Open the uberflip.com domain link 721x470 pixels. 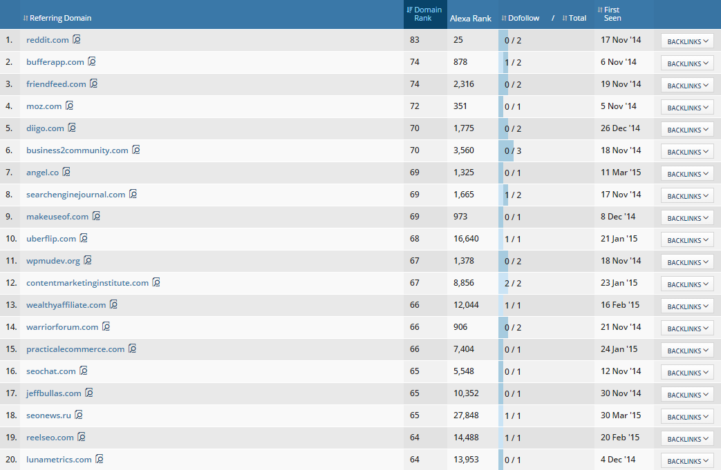[51, 239]
